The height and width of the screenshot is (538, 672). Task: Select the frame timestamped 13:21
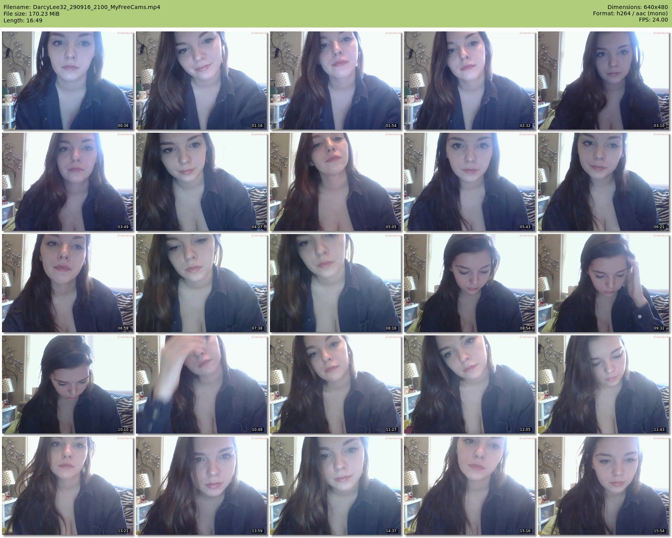67,486
